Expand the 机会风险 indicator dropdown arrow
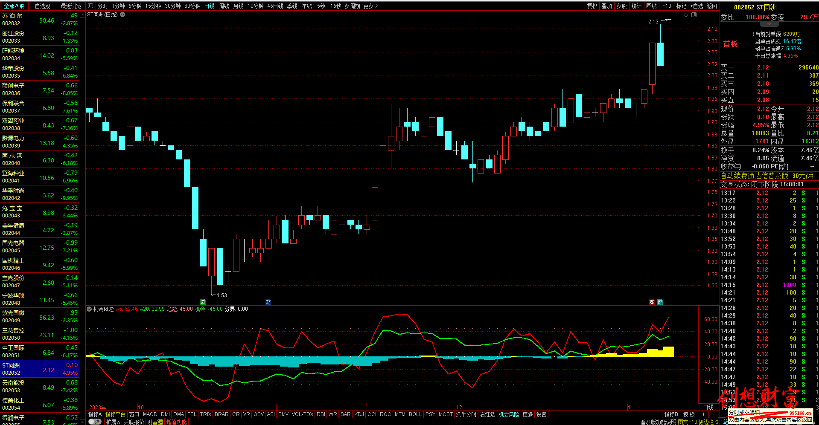This screenshot has height=425, width=819. (89, 309)
